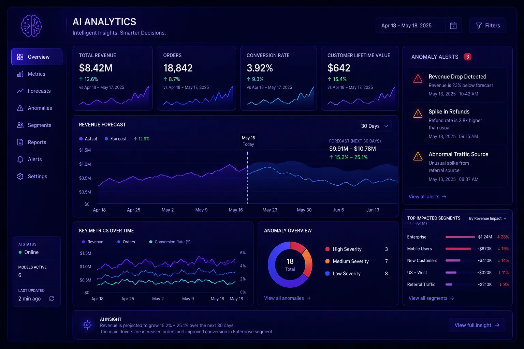Click the anomaly alerts count badge
The image size is (524, 349).
coord(467,57)
